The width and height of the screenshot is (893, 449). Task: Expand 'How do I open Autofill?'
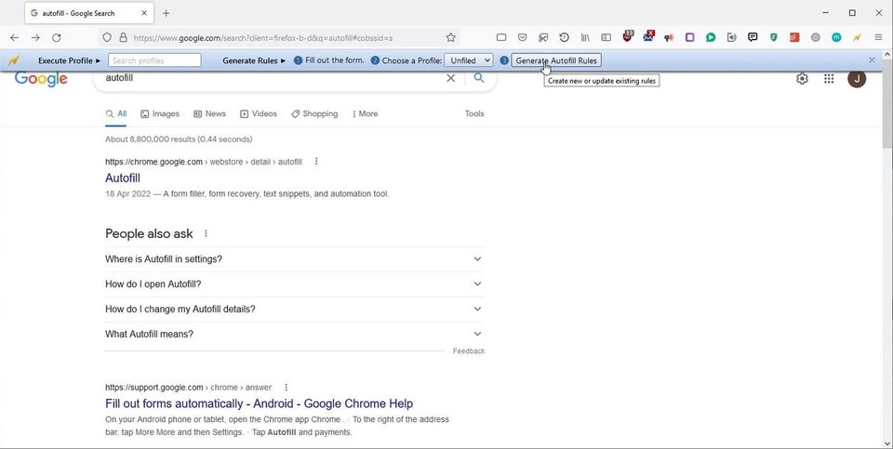pos(295,284)
